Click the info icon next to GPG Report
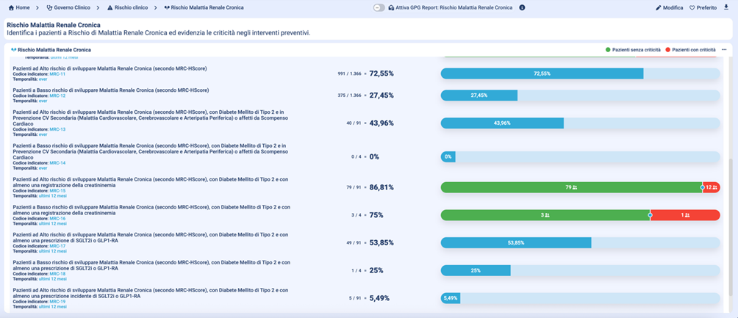Viewport: 738px width, 318px height. [522, 7]
